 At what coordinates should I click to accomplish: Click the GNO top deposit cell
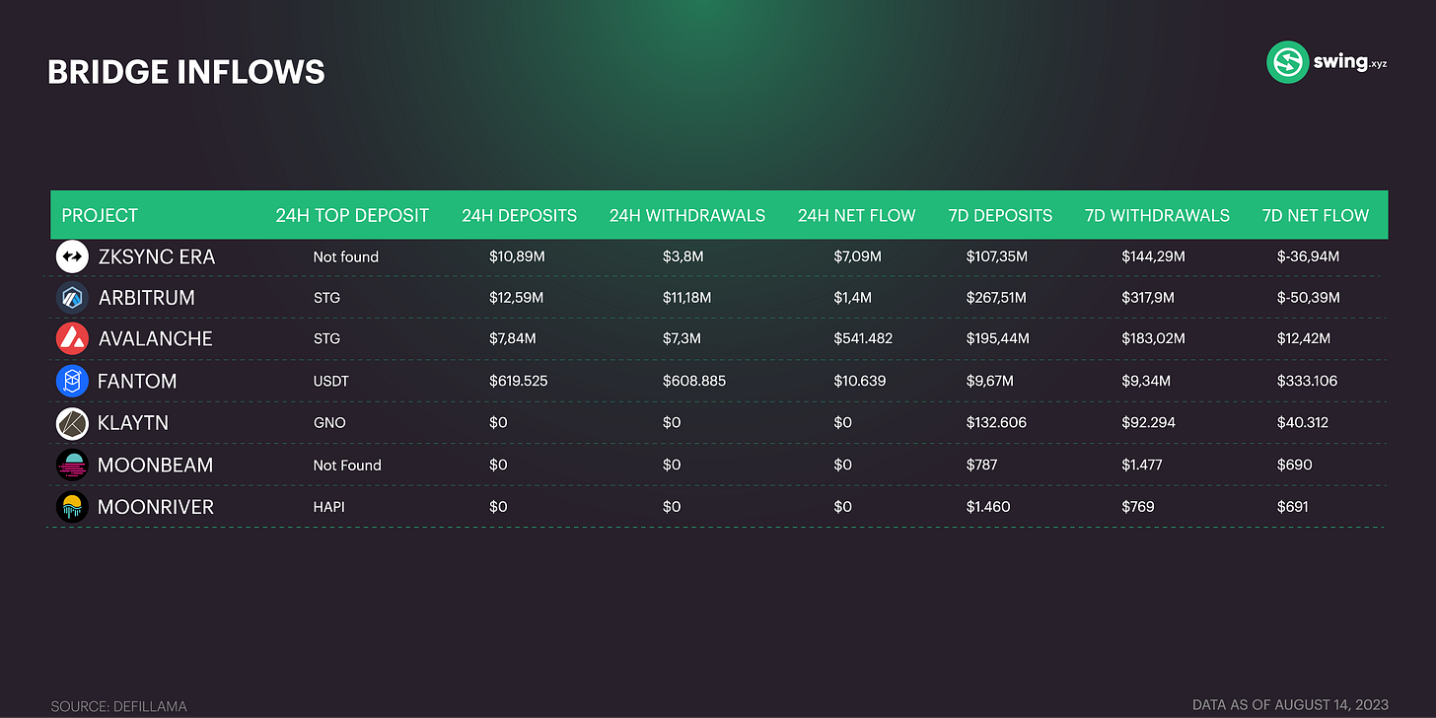(328, 423)
